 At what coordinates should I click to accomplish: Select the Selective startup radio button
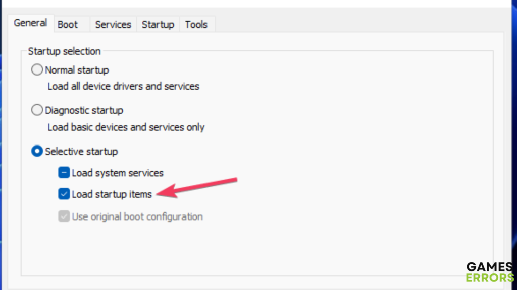point(37,151)
